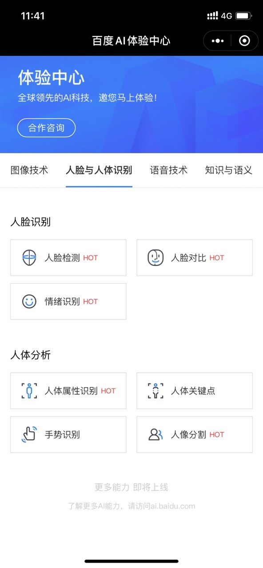The height and width of the screenshot is (568, 263).
Task: Tap the face detection globe-face icon
Action: [29, 258]
